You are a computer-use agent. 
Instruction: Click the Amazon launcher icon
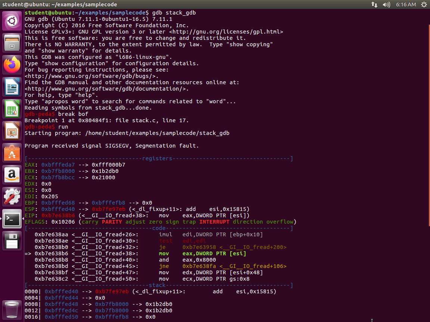pyautogui.click(x=12, y=175)
